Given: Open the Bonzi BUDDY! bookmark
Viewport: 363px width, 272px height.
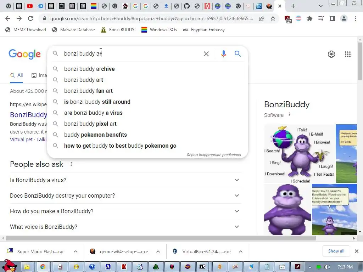Looking at the screenshot, I should coord(118,30).
